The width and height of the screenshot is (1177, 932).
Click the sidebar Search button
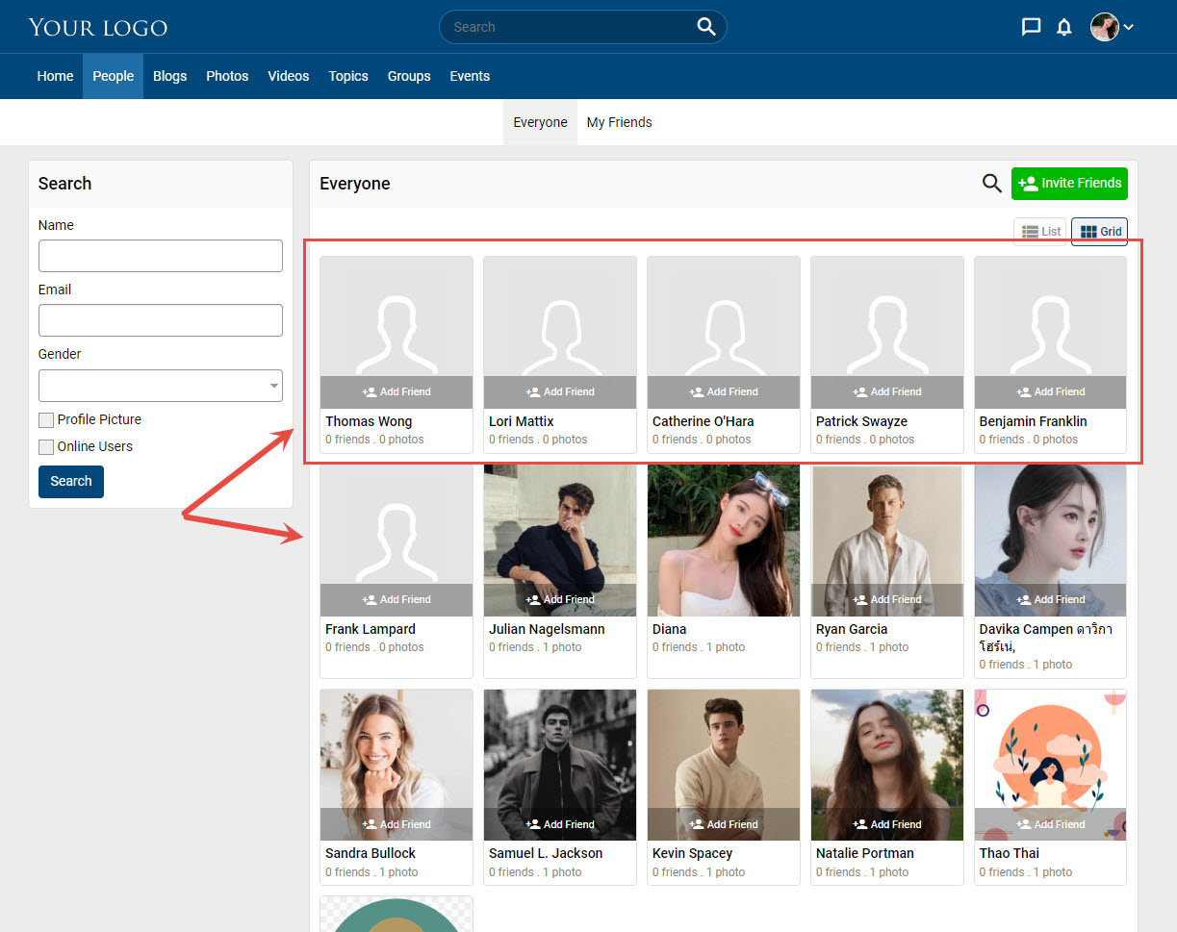[x=71, y=482]
